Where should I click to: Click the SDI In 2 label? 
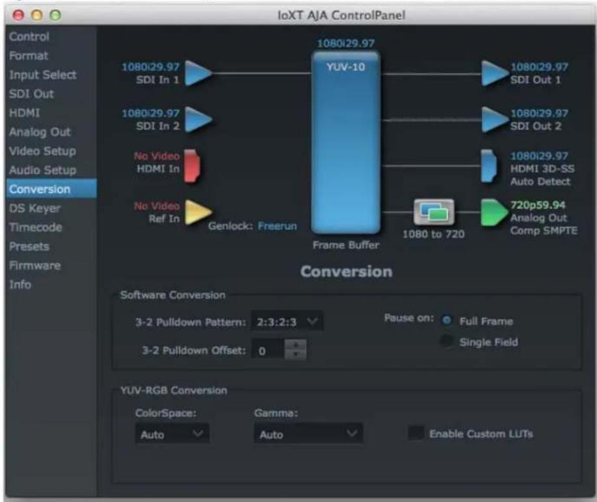tap(157, 126)
